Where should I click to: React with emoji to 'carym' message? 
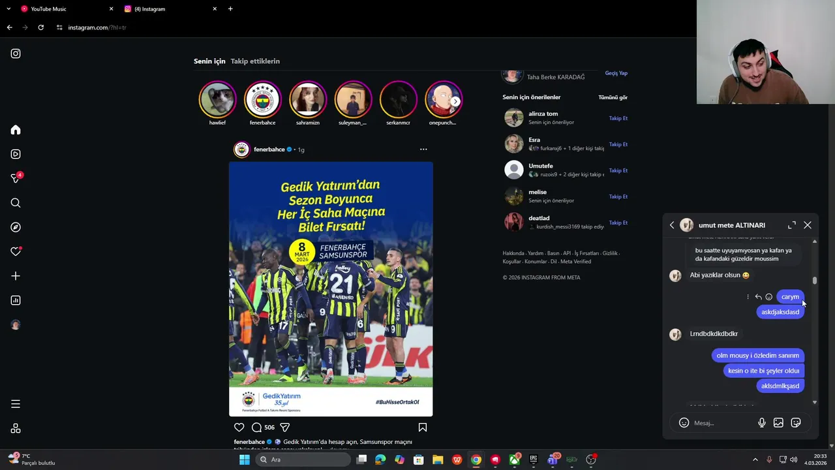(x=768, y=297)
